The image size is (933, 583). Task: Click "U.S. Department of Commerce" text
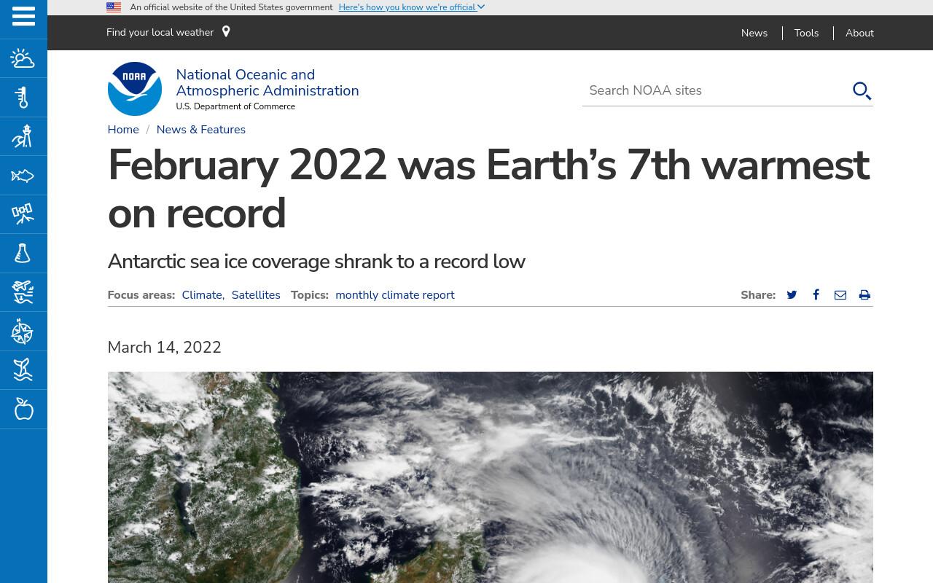(x=235, y=106)
